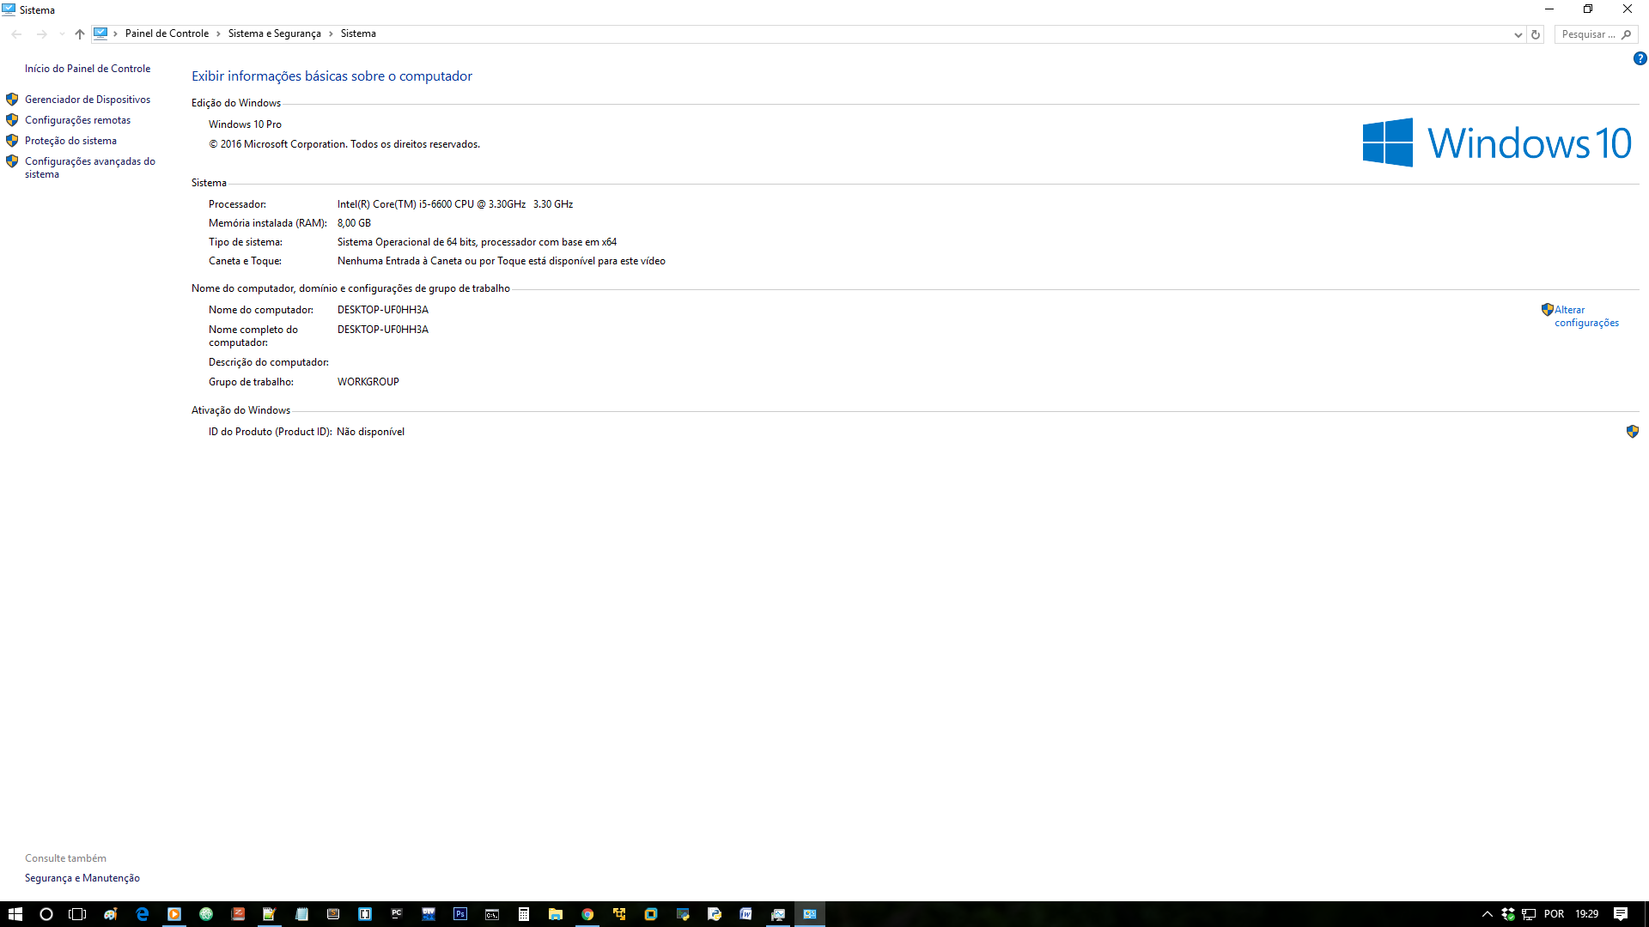
Task: Launch Microsoft Edge from taskbar
Action: coord(142,914)
